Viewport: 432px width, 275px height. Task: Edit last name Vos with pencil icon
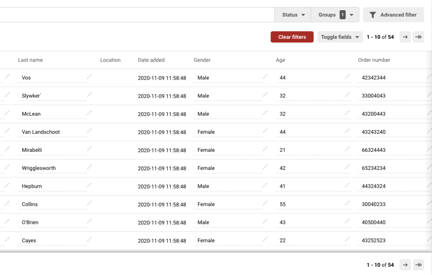pos(89,77)
